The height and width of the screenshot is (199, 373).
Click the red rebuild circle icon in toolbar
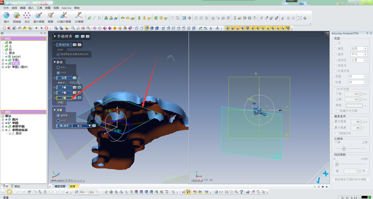[x=46, y=28]
